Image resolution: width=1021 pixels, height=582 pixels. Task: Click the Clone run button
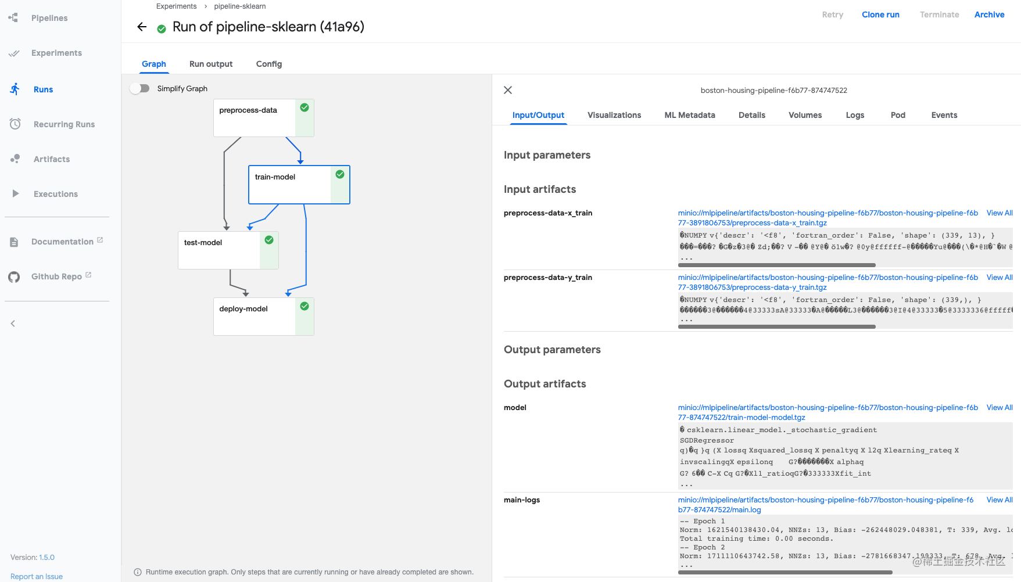click(x=880, y=15)
